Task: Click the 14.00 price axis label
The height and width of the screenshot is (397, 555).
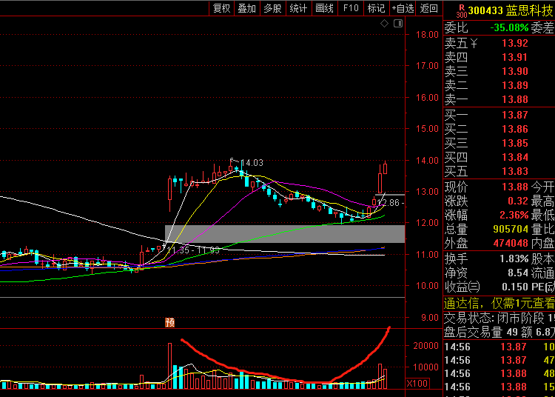Action: 427,161
